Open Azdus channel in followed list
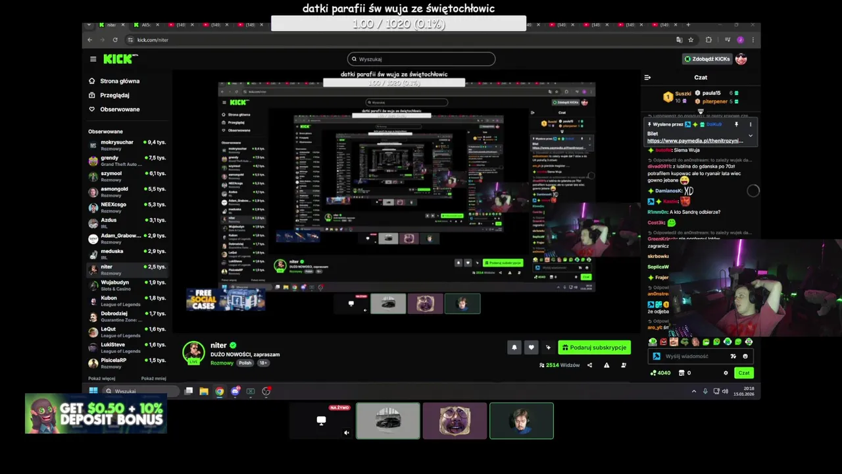The height and width of the screenshot is (474, 842). (127, 223)
